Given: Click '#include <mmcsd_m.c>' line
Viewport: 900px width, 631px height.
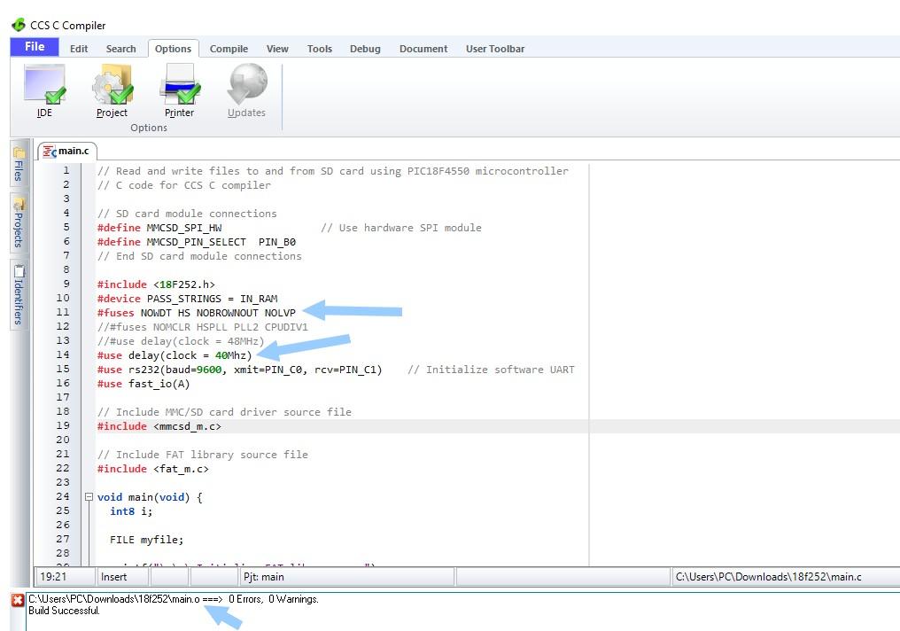Looking at the screenshot, I should (159, 426).
